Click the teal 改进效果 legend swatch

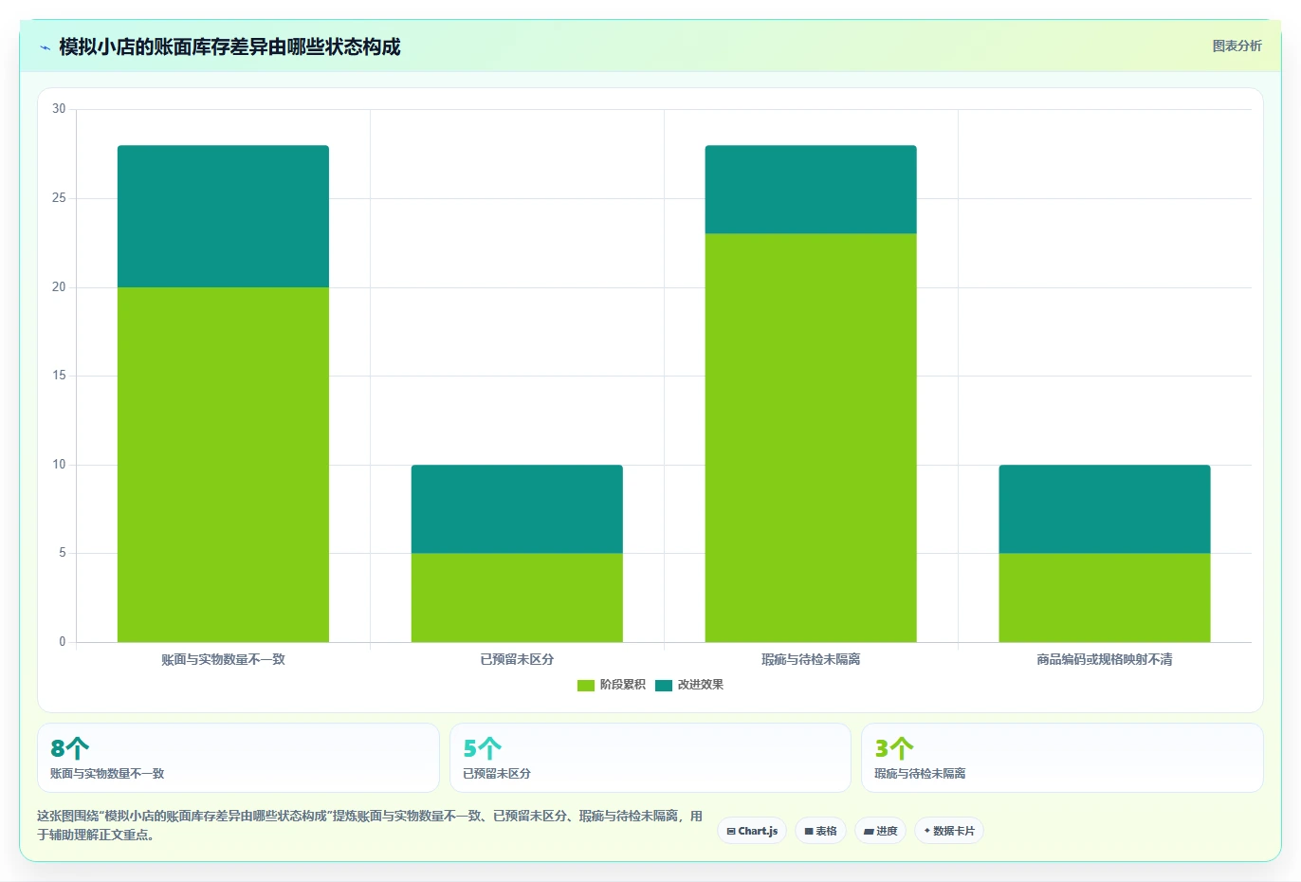[664, 685]
